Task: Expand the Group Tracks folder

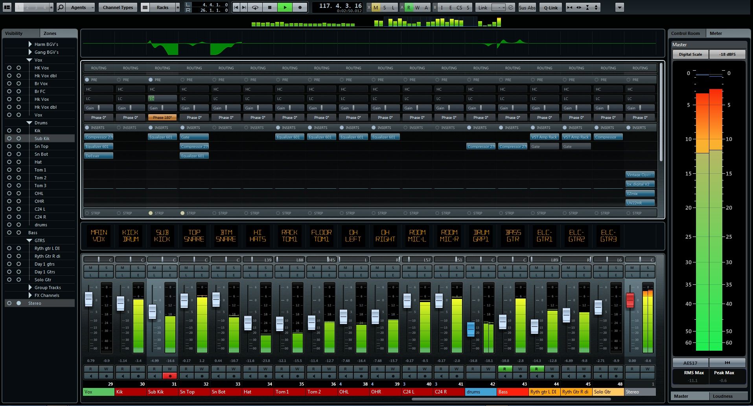Action: point(30,288)
